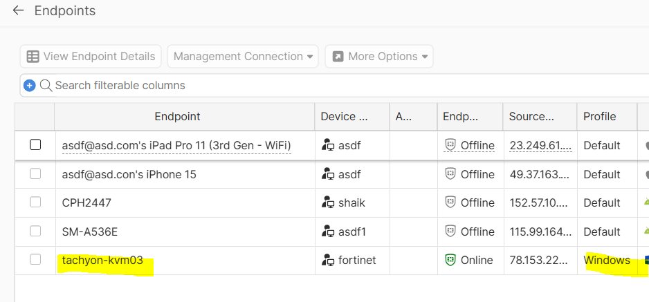The width and height of the screenshot is (649, 302).
Task: Click the View Endpoint Details button
Action: pos(91,57)
